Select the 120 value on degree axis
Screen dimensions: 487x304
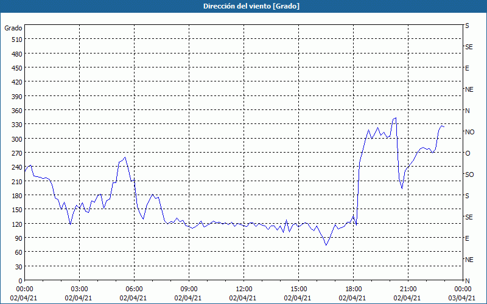tap(17, 224)
